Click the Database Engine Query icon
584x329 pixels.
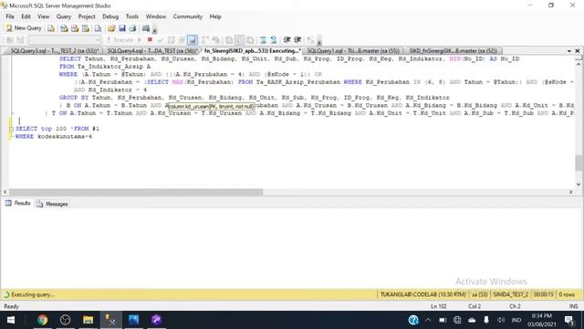pos(51,28)
